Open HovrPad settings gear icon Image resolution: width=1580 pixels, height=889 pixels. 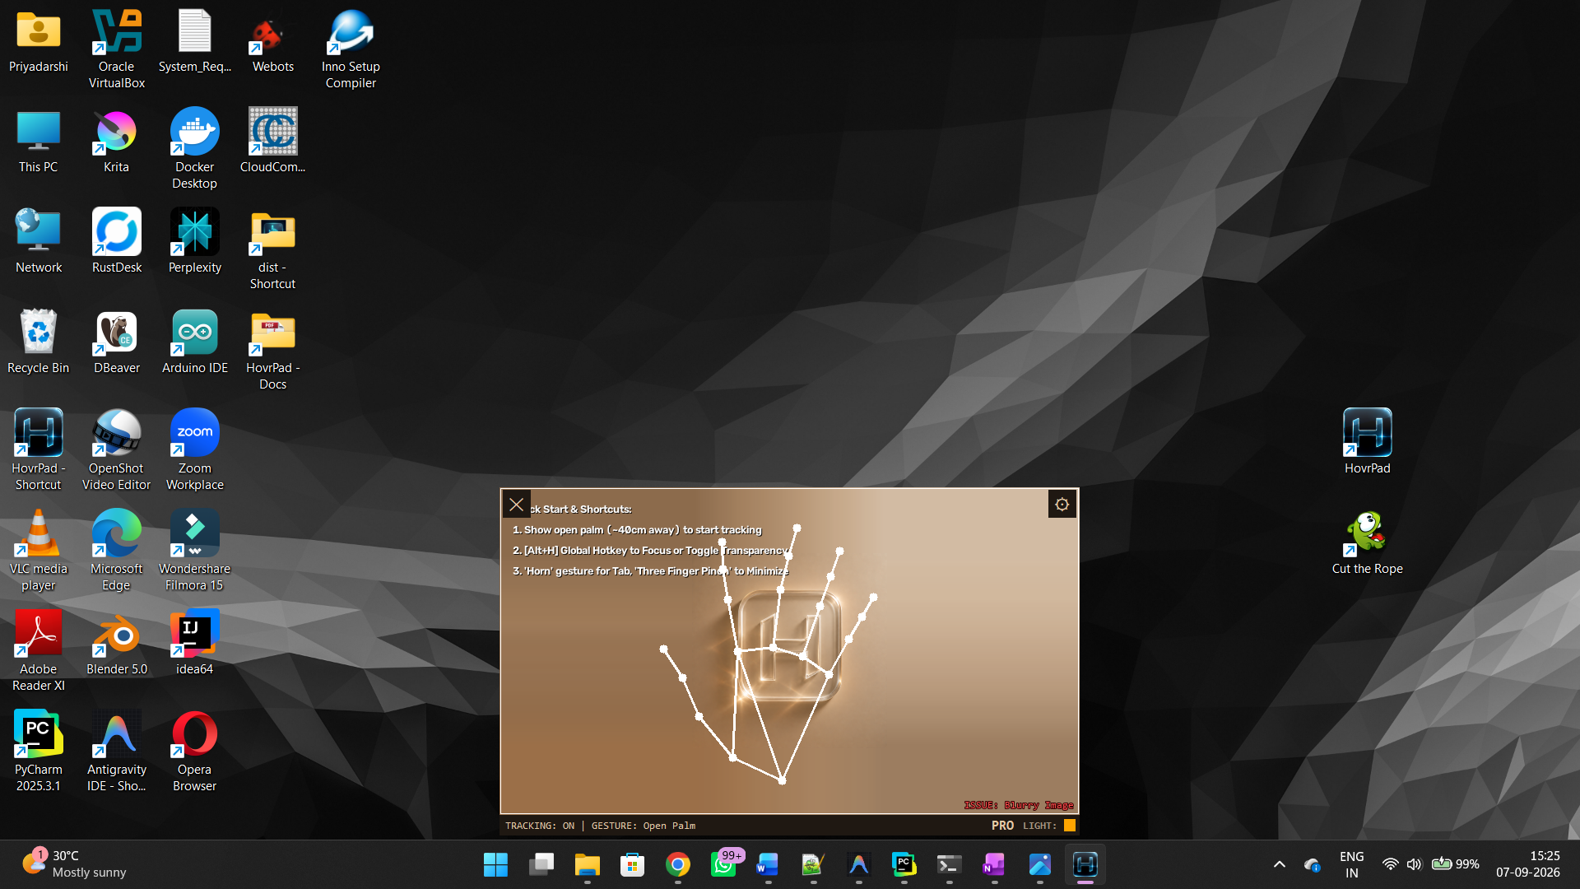[x=1062, y=505]
